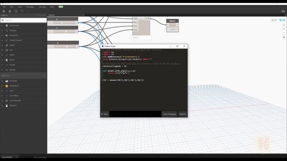This screenshot has height=161, width=287.
Task: Expand the ImportExport library category
Action: (2, 40)
